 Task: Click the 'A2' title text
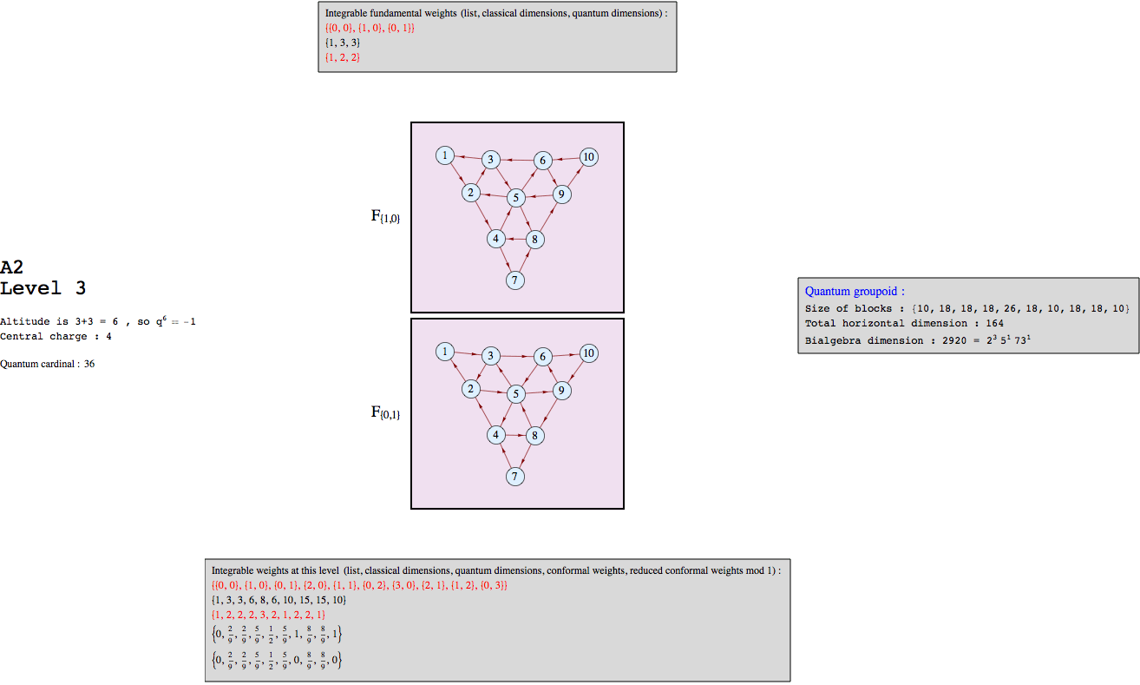(11, 267)
